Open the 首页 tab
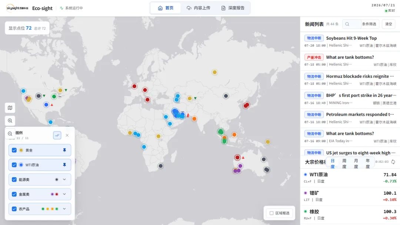 coord(166,8)
